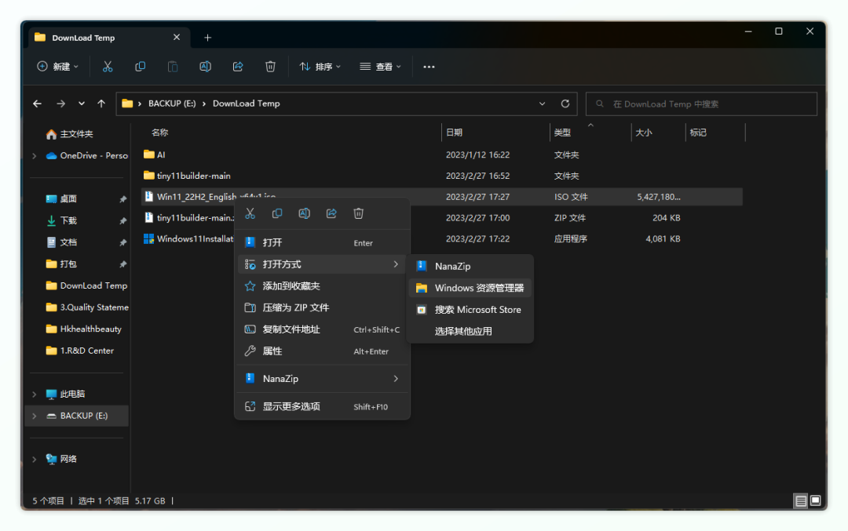Click the copy icon in the top toolbar
848x531 pixels.
[140, 67]
